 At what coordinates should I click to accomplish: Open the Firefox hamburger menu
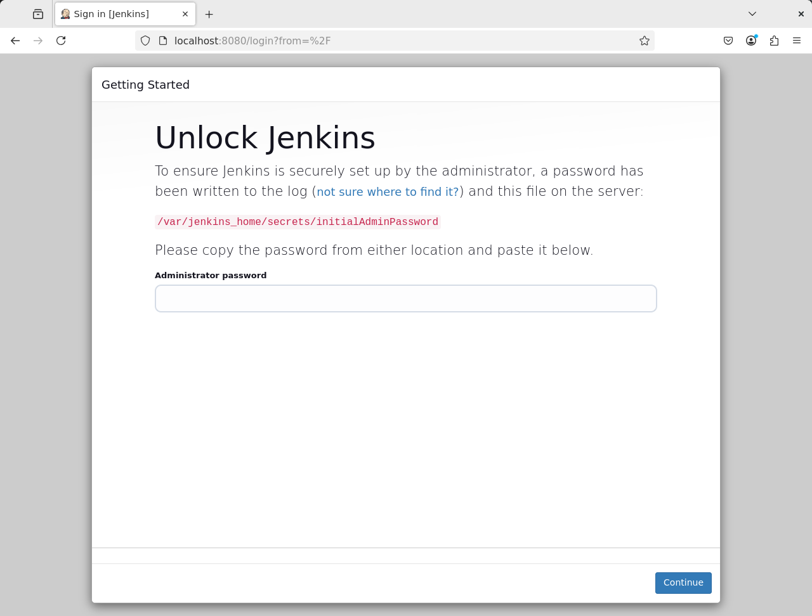(x=797, y=41)
